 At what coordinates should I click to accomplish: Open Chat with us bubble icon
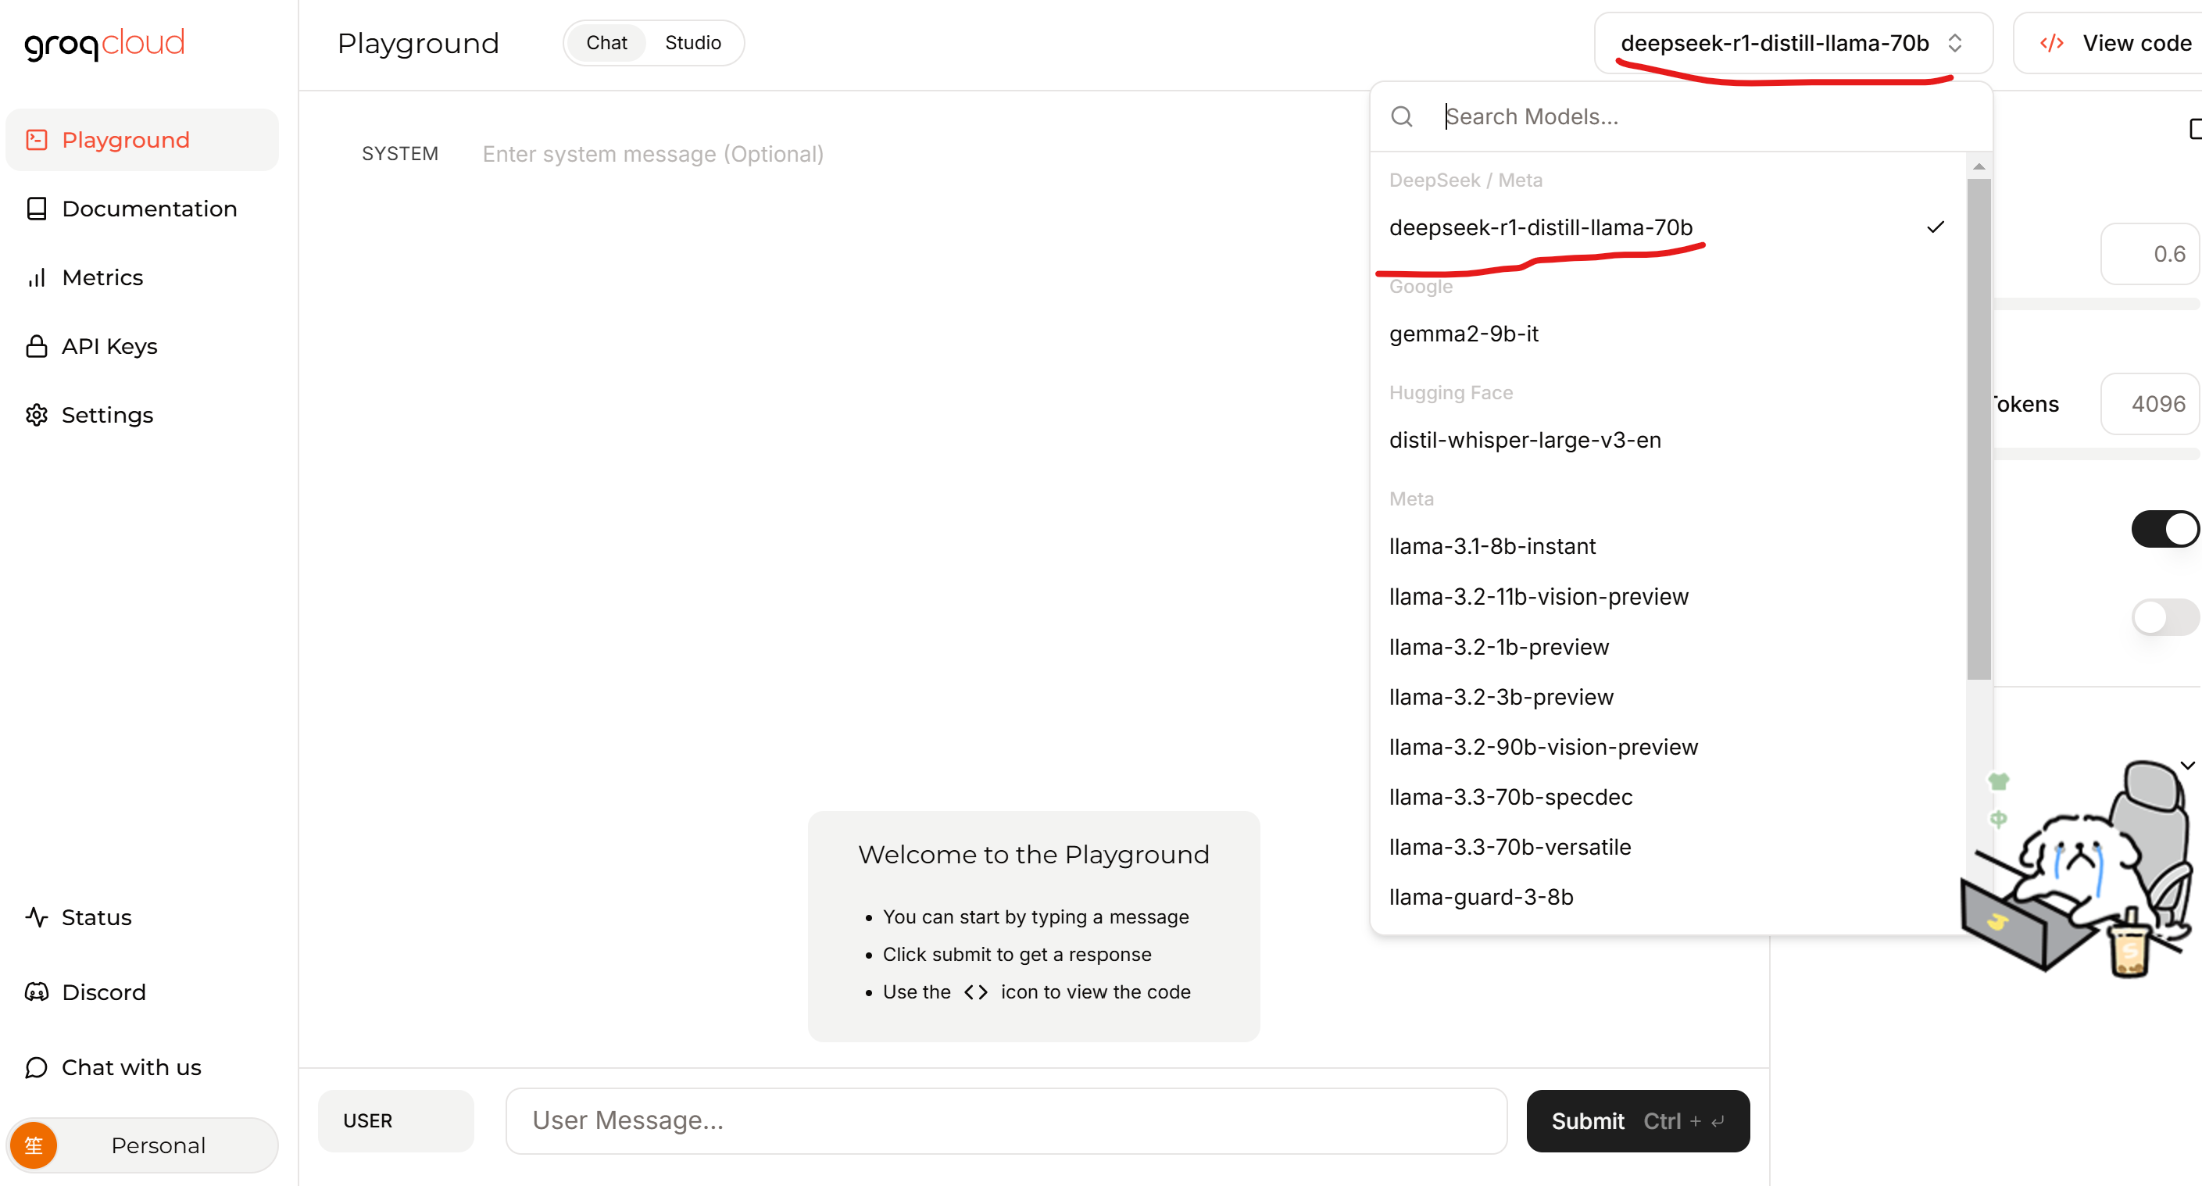click(37, 1067)
